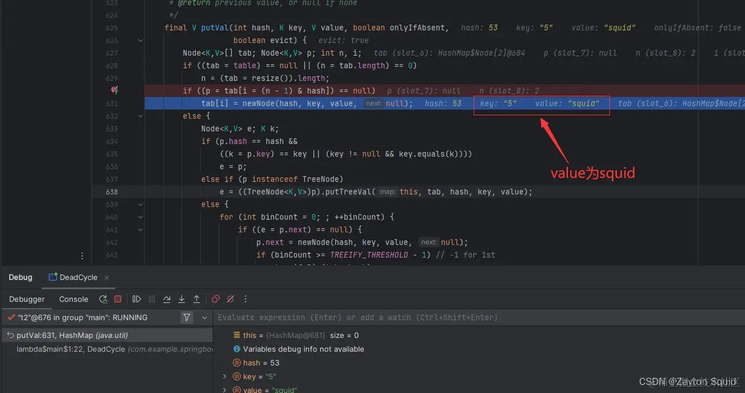Switch to the Console tab
This screenshot has height=393, width=745.
tap(74, 299)
